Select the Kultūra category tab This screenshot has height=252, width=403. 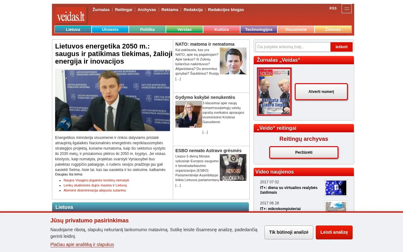(x=222, y=29)
